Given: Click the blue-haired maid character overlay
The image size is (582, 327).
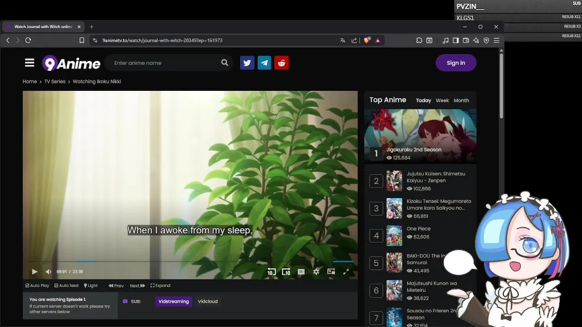Looking at the screenshot, I should (523, 259).
